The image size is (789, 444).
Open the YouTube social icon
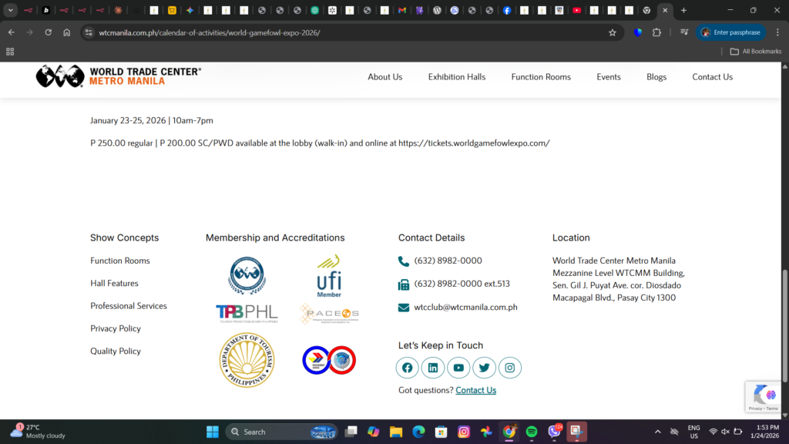click(458, 368)
